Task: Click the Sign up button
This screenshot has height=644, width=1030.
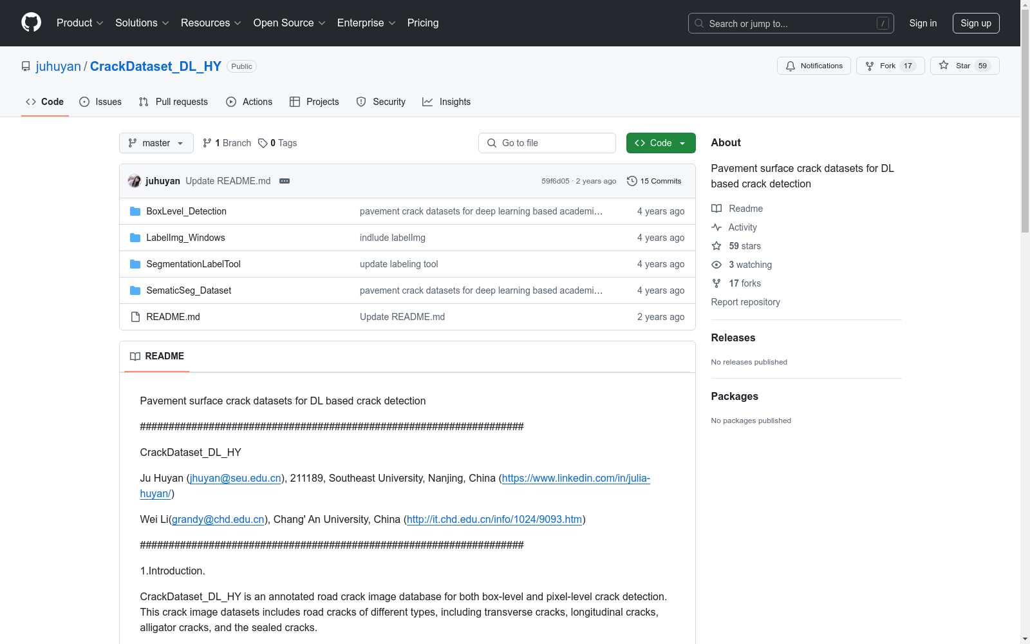Action: tap(976, 23)
